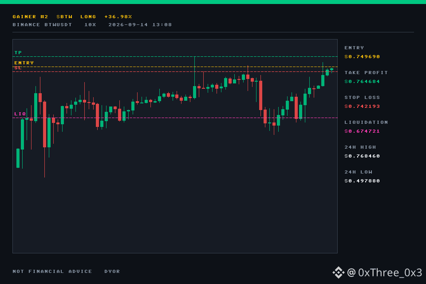This screenshot has width=426, height=284.
Task: Select the stop loss value $0.742193
Action: point(362,106)
